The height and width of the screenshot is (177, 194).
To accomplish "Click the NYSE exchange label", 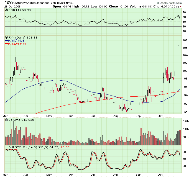I will click(x=70, y=3).
